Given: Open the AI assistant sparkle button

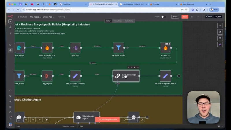Looking at the screenshot, I should point(220,45).
